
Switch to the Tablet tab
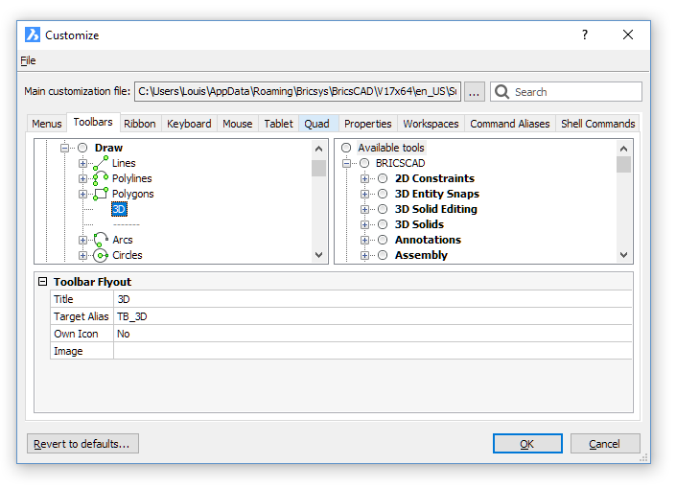point(278,124)
